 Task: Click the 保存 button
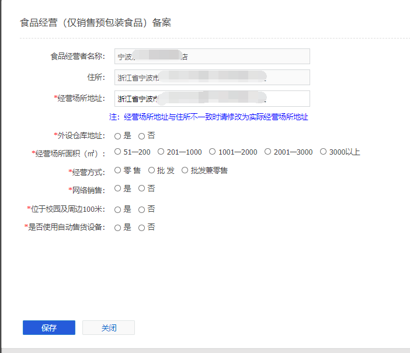click(x=49, y=328)
